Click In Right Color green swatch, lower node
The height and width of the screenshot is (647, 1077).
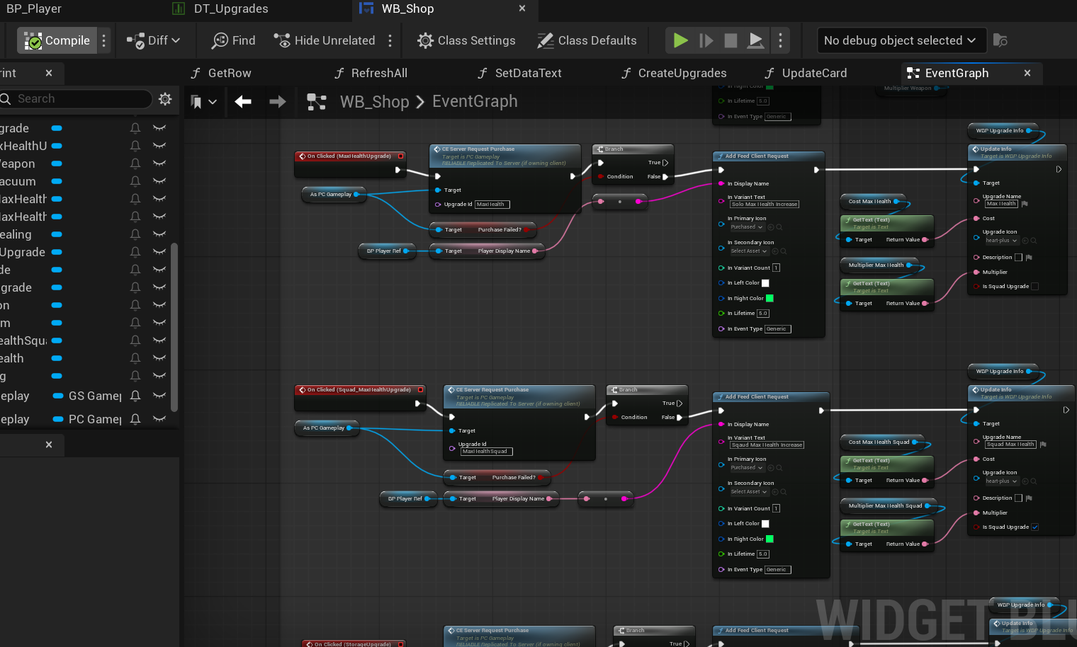click(769, 539)
